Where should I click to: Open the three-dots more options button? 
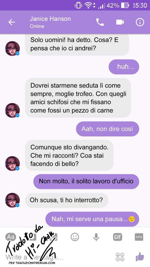click(139, 237)
